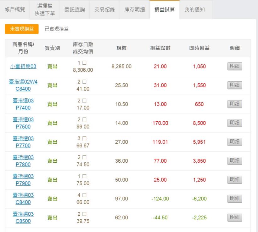
Task: Open the 臺指選03 C8500 link
Action: (x=23, y=217)
